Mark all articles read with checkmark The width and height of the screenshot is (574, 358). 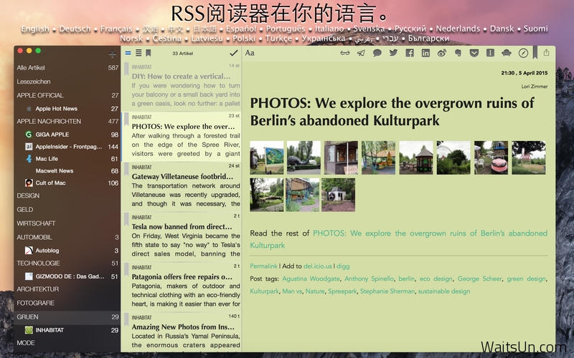pos(234,53)
